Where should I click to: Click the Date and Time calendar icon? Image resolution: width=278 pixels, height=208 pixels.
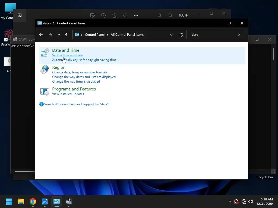[45, 53]
